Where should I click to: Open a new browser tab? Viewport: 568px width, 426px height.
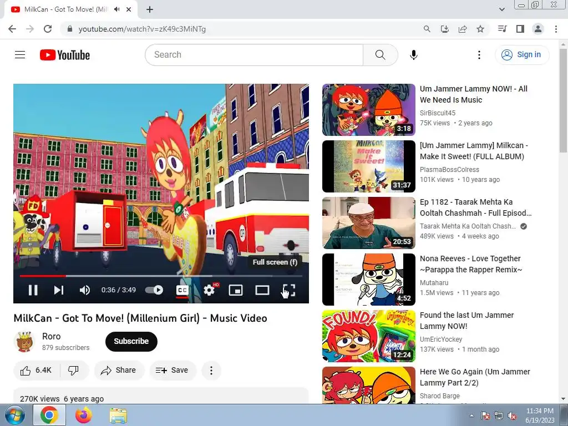150,9
